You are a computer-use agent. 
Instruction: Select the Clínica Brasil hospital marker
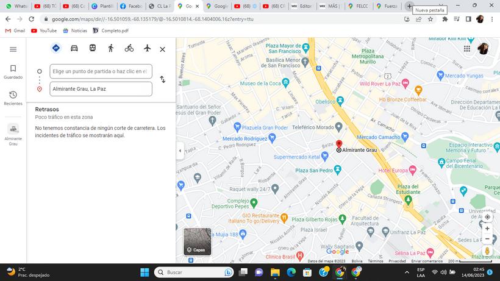[x=299, y=256]
